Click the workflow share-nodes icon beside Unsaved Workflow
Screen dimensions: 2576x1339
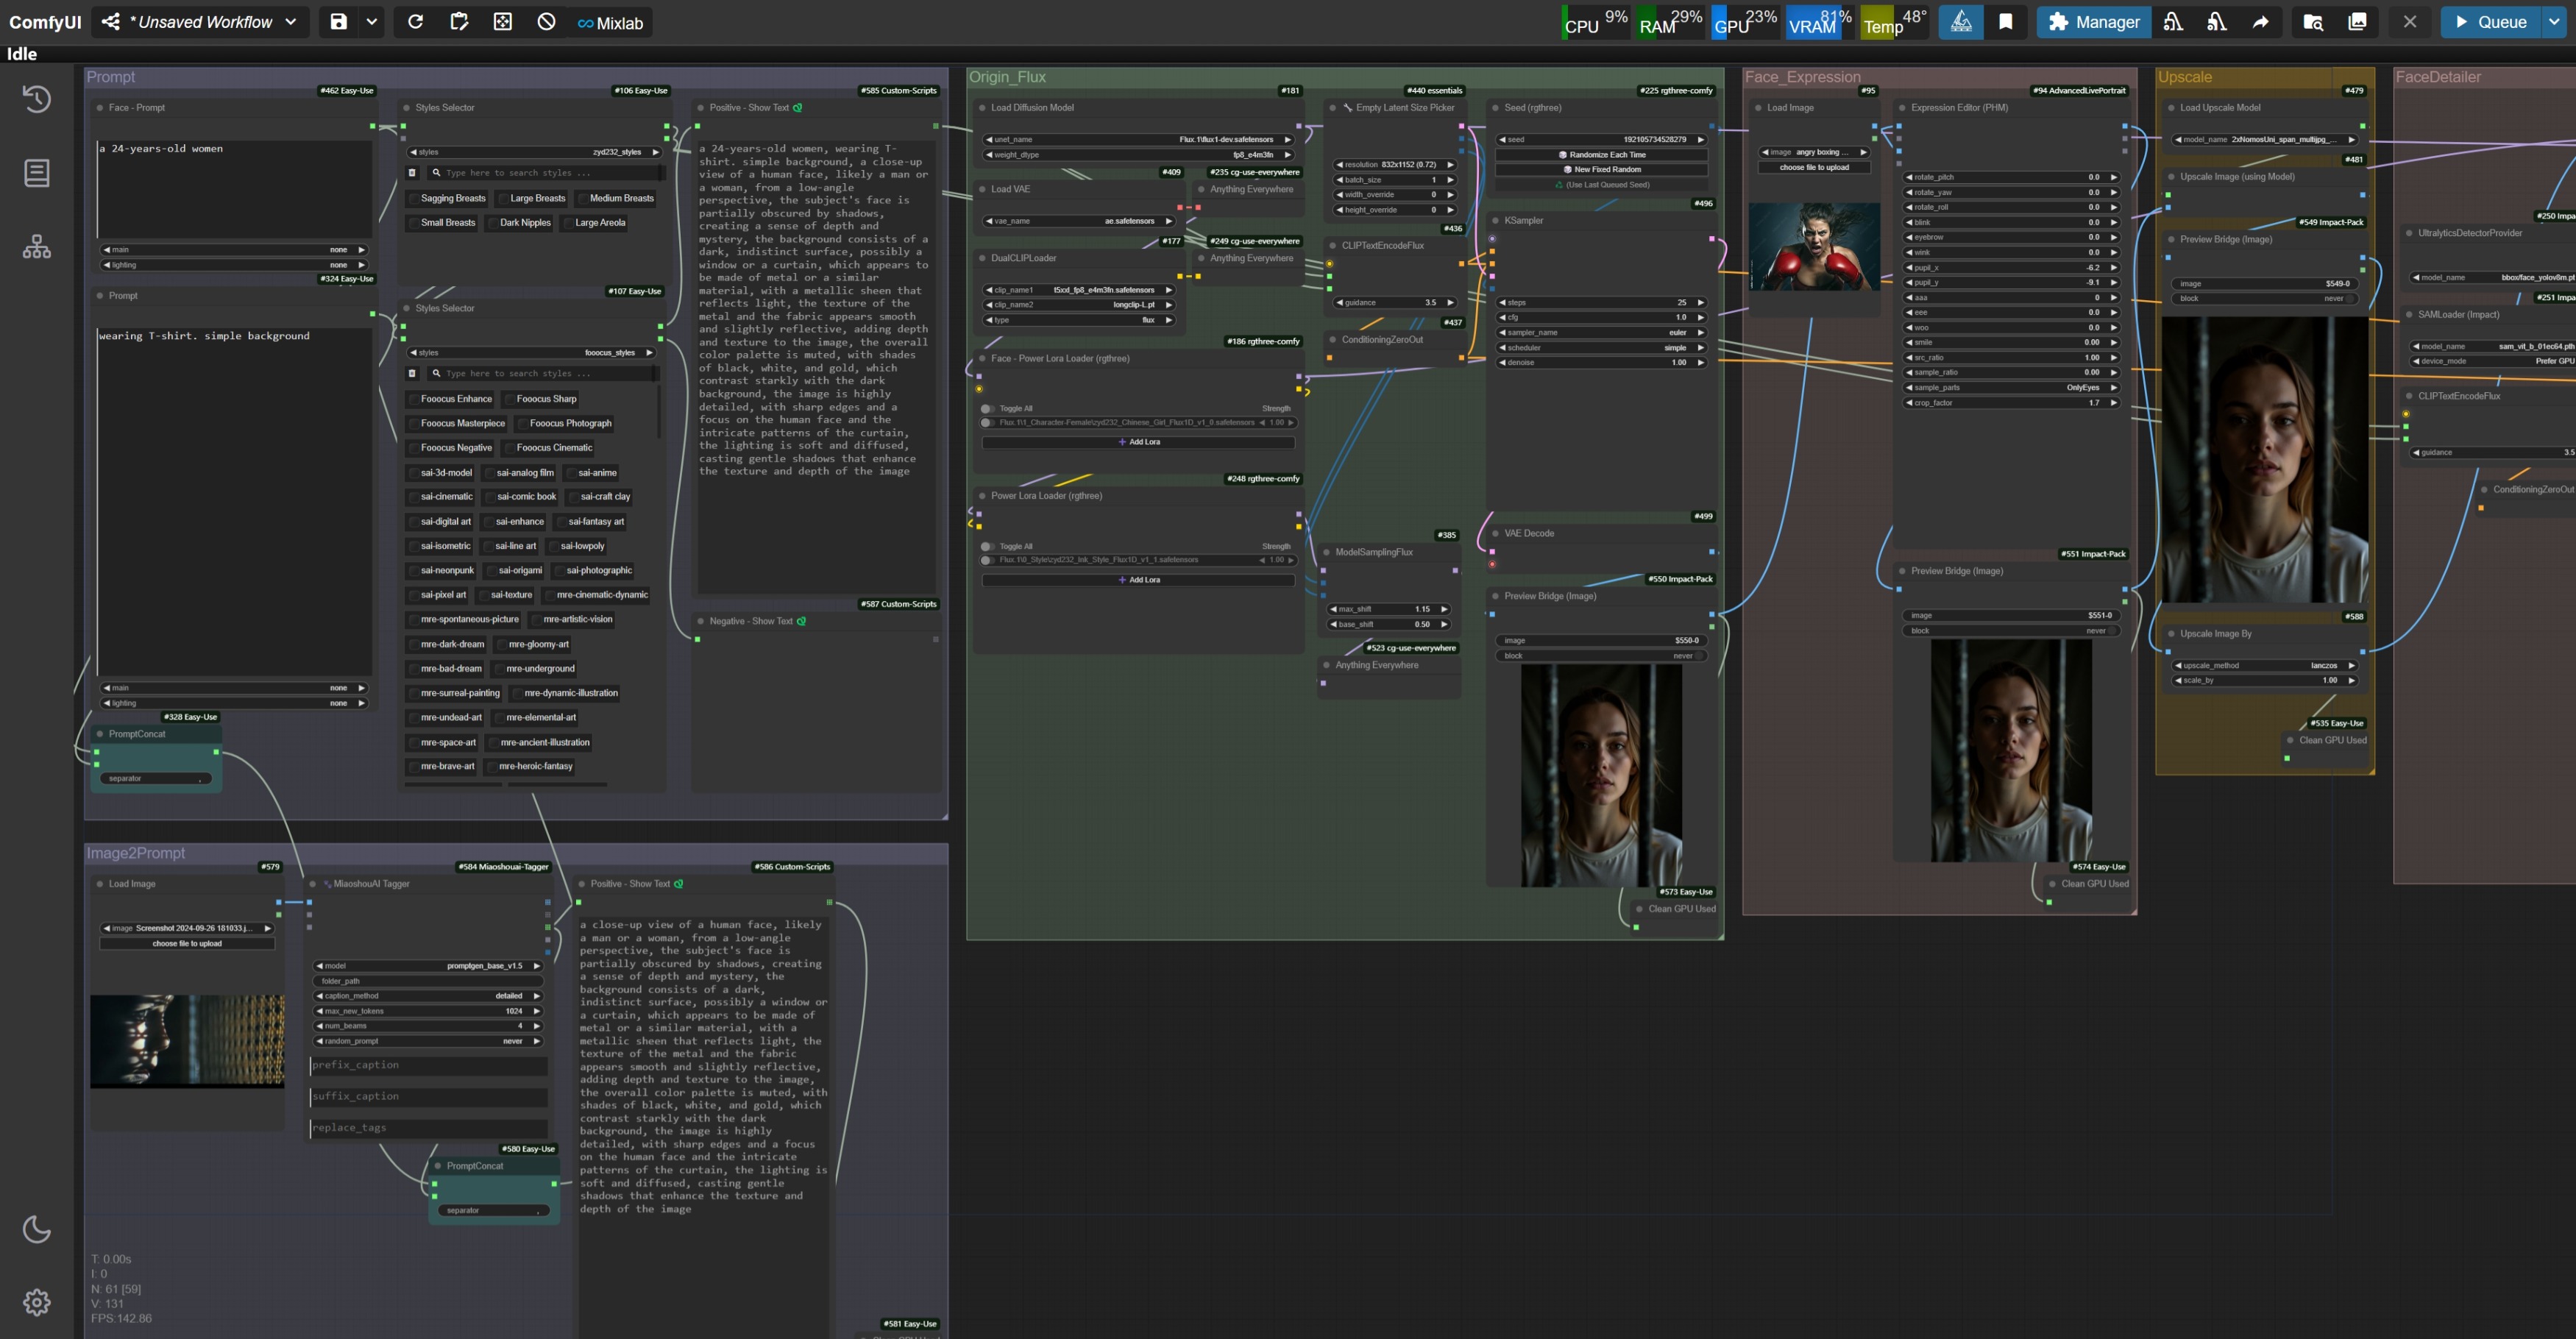pyautogui.click(x=111, y=22)
